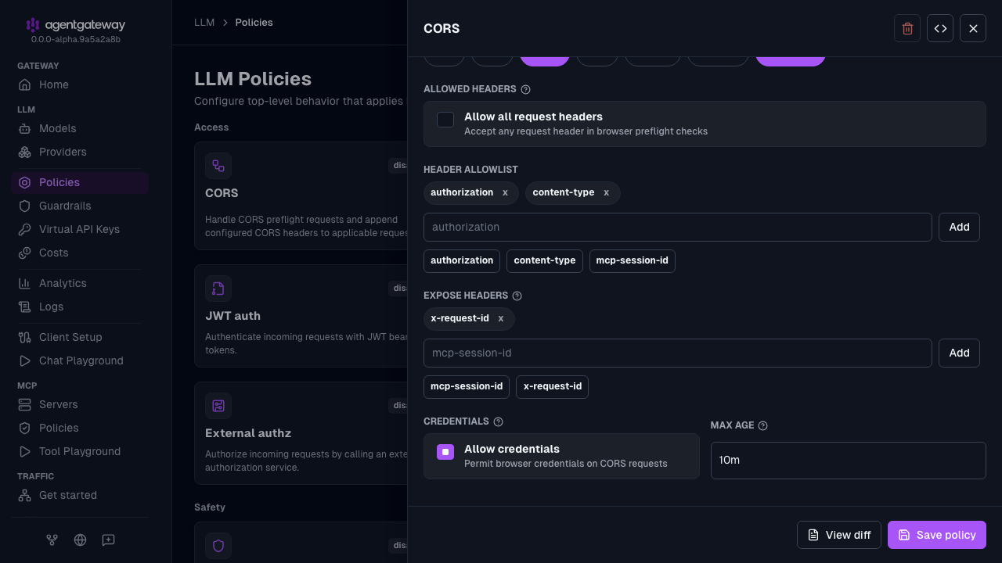Click Save policy button

[x=937, y=535]
